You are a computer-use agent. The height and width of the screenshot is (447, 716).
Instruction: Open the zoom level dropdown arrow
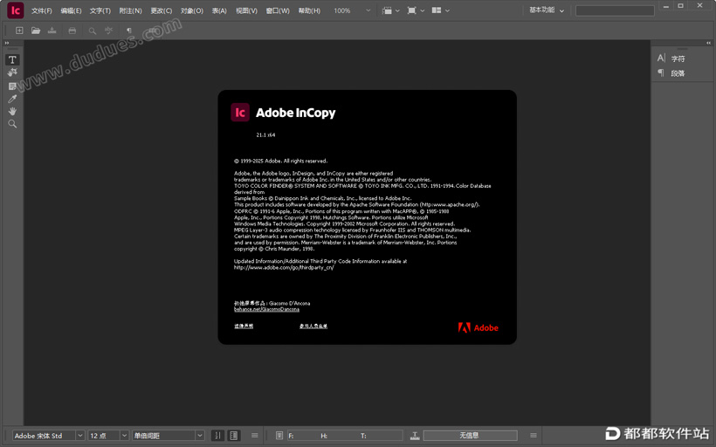[368, 10]
